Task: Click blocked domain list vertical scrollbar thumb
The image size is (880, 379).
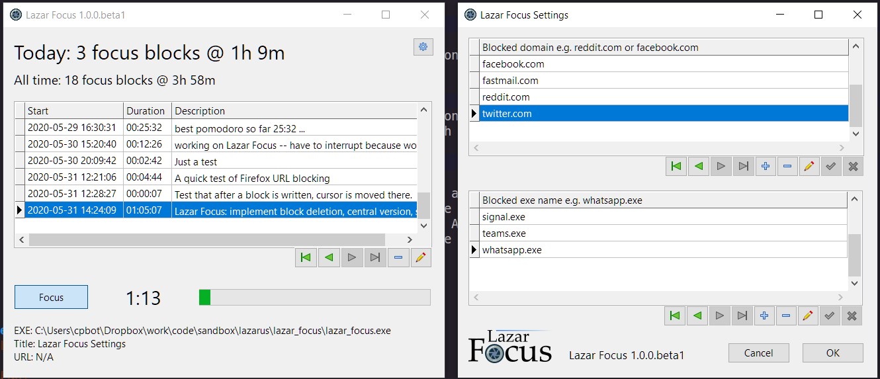Action: 856,105
